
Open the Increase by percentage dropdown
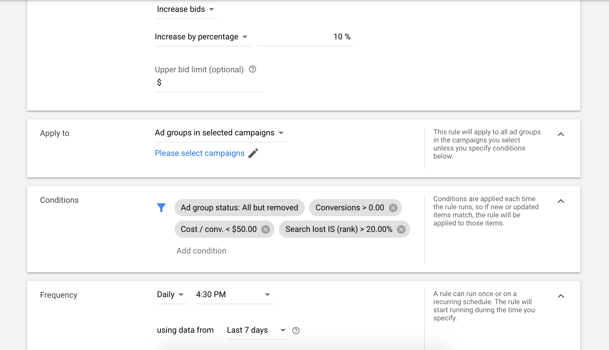(201, 37)
